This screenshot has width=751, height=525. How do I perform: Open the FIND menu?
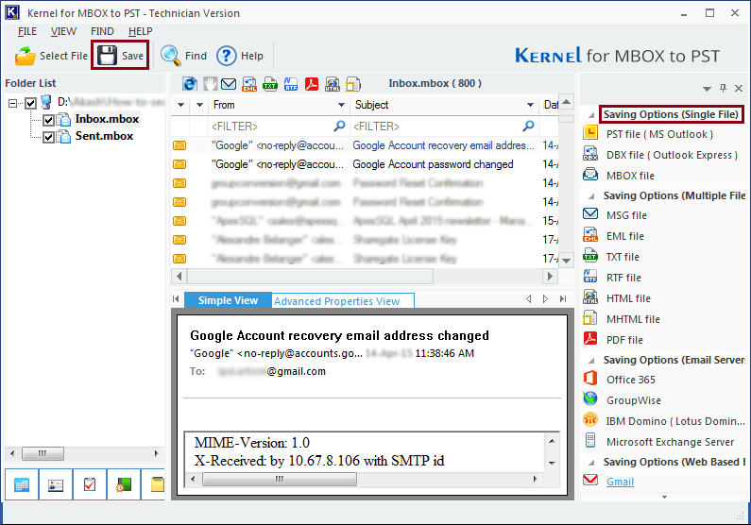pos(102,31)
